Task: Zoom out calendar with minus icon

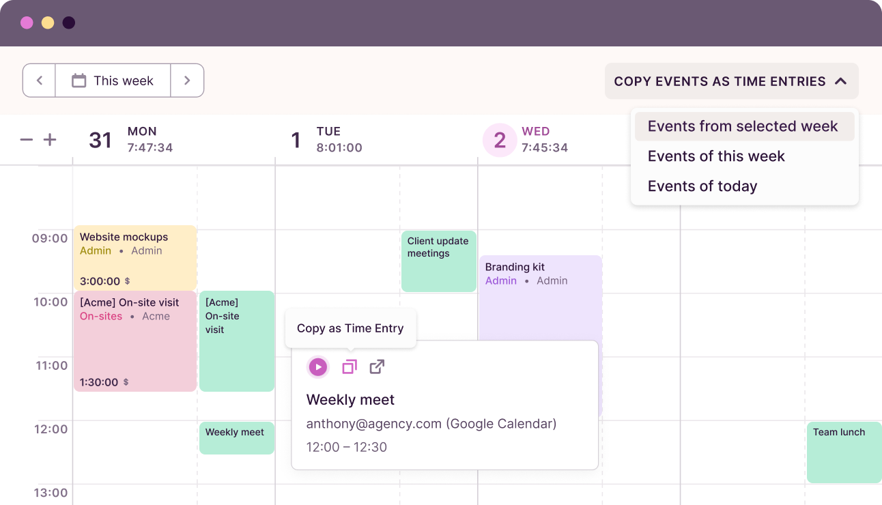Action: [26, 139]
